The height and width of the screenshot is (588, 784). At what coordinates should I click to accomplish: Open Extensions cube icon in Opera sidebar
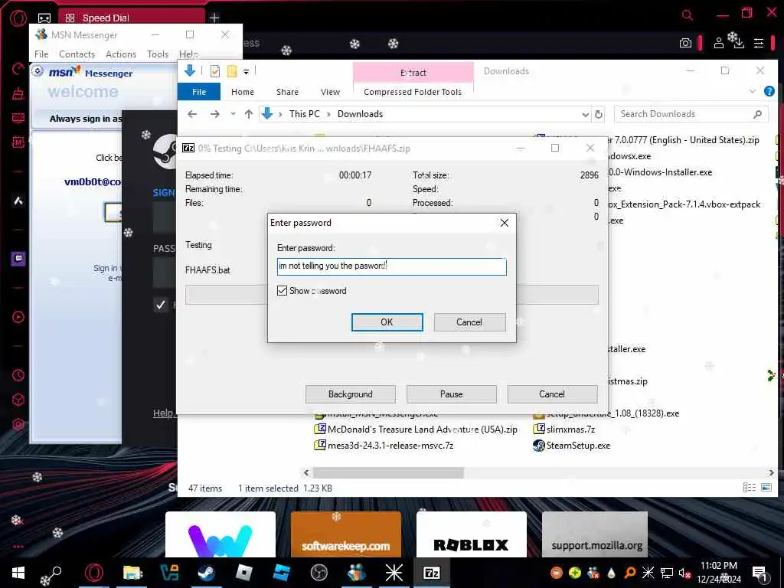pos(18,400)
